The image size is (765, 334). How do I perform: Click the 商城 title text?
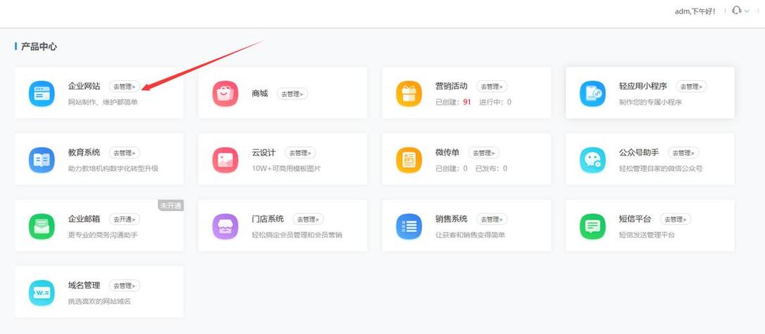tap(260, 94)
